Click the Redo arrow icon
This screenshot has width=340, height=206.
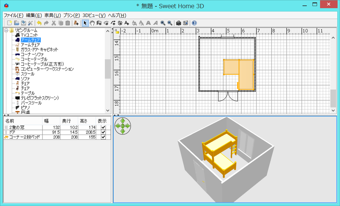[46, 23]
